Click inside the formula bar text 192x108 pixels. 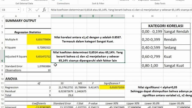(x=121, y=10)
